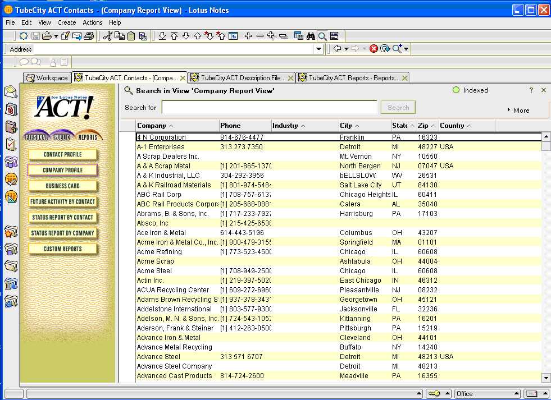Open the back button history dropdown
This screenshot has width=551, height=400.
[347, 49]
